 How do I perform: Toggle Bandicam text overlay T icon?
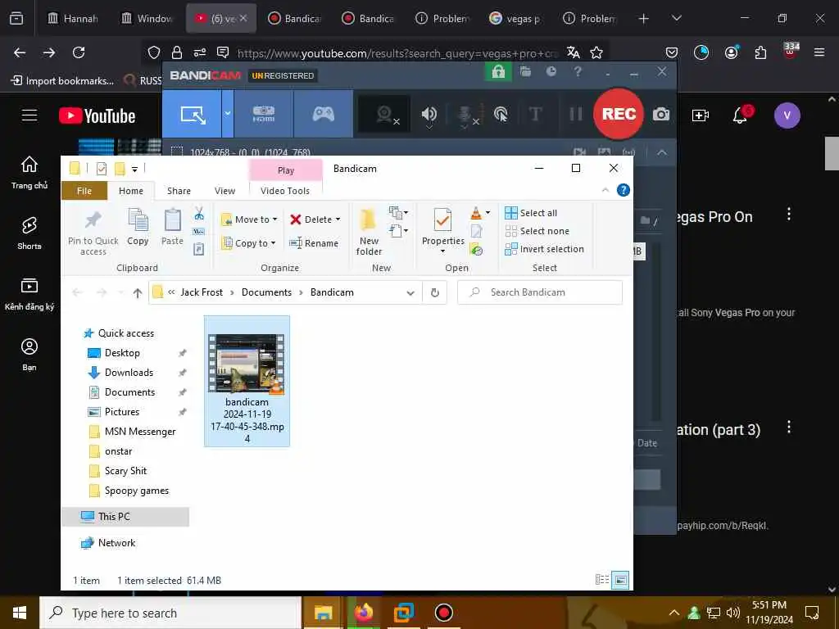tap(535, 114)
